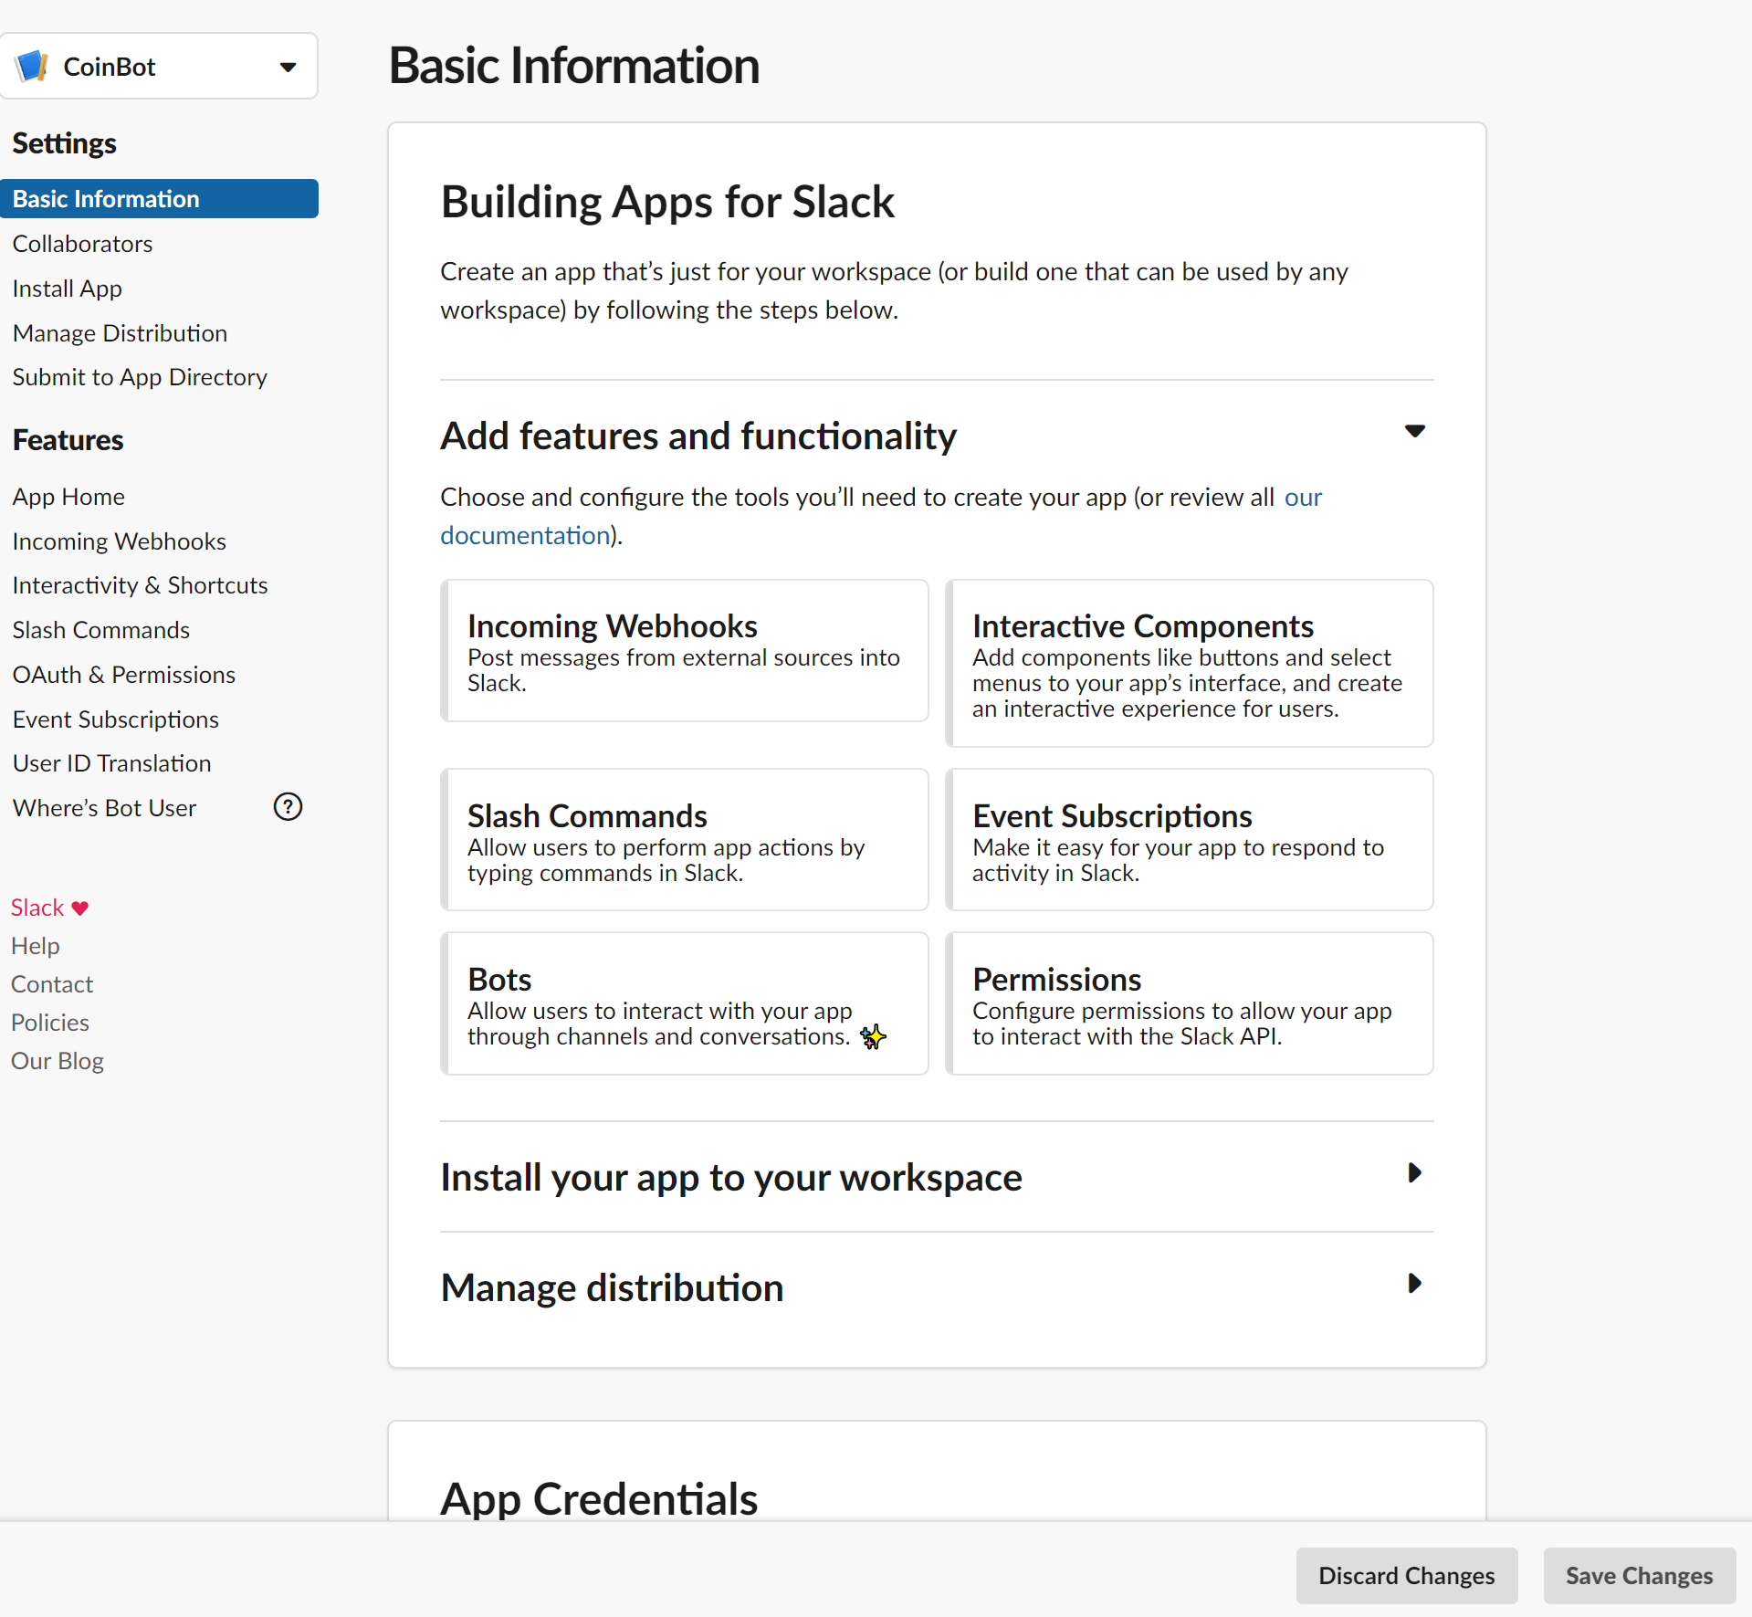Click the CoinBot app logo icon
Image resolution: width=1752 pixels, height=1617 pixels.
(x=32, y=67)
